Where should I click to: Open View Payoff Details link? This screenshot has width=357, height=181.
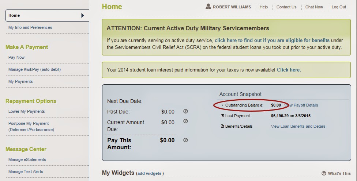pyautogui.click(x=301, y=105)
